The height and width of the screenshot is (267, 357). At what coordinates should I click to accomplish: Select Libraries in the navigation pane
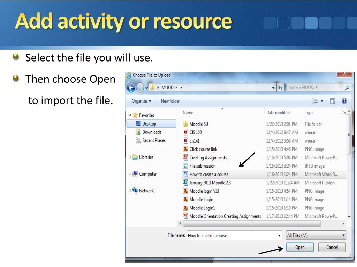[x=146, y=157]
